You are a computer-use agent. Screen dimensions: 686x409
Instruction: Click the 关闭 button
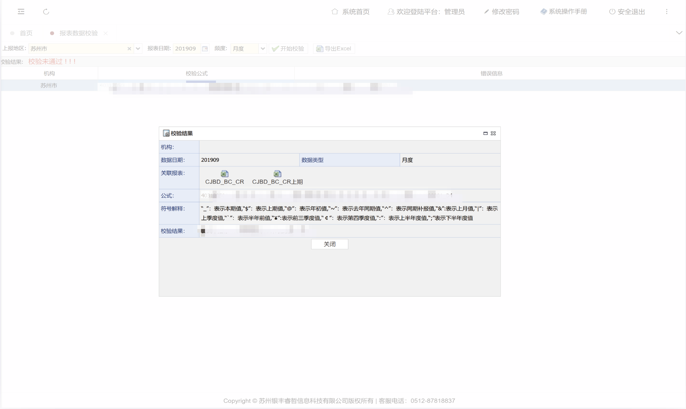click(329, 244)
